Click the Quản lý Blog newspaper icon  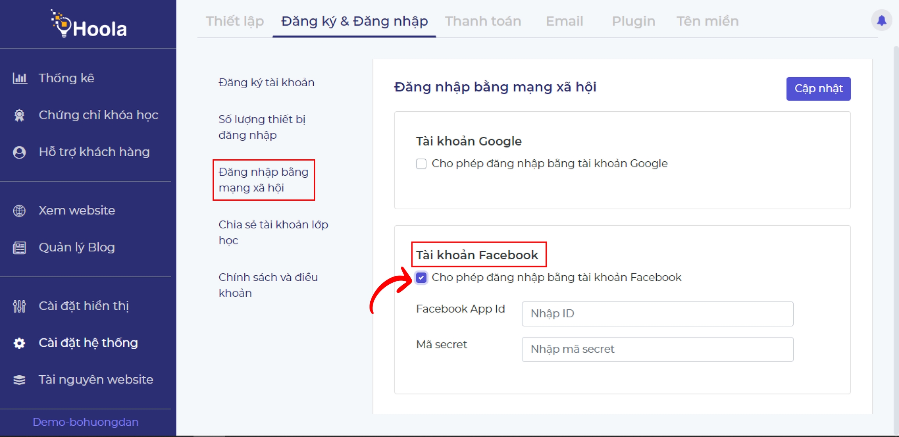(20, 248)
